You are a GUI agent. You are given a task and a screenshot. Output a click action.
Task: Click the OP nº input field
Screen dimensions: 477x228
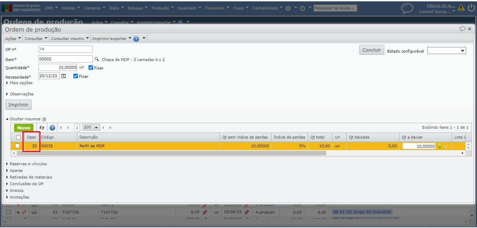click(x=66, y=49)
